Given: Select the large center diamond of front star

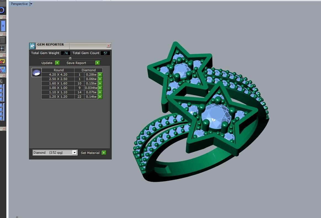Looking at the screenshot, I should coord(216,117).
